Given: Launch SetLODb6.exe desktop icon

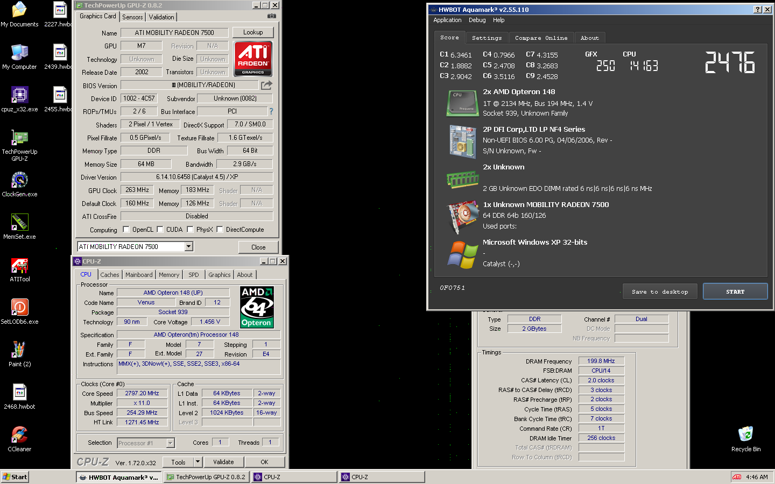Looking at the screenshot, I should [19, 312].
